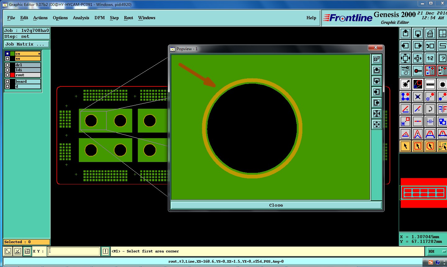Click the red line to blue base angle icon
Screen dimensions: 447x267
(x=405, y=109)
